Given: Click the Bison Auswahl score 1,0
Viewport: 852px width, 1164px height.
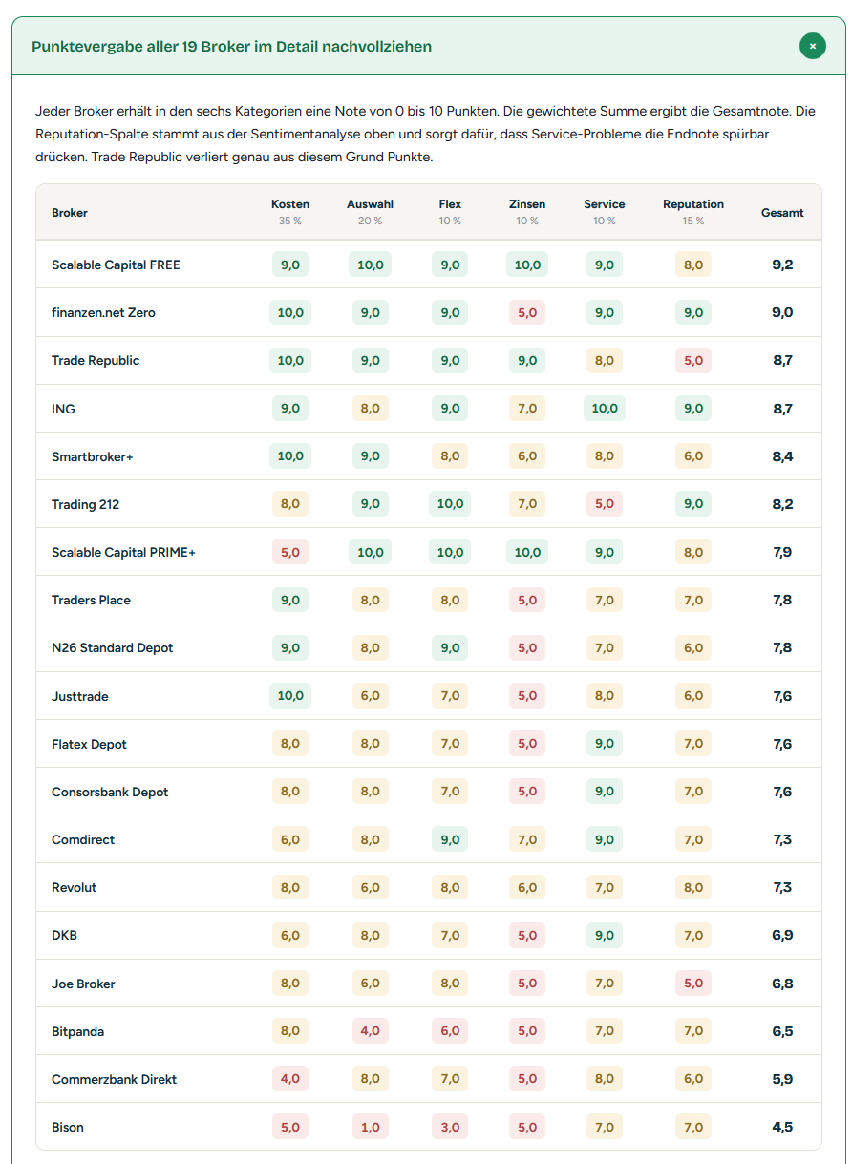Looking at the screenshot, I should coord(370,1127).
